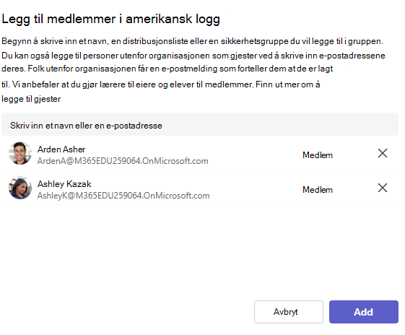Select the Ashley Kazak name label

(64, 184)
